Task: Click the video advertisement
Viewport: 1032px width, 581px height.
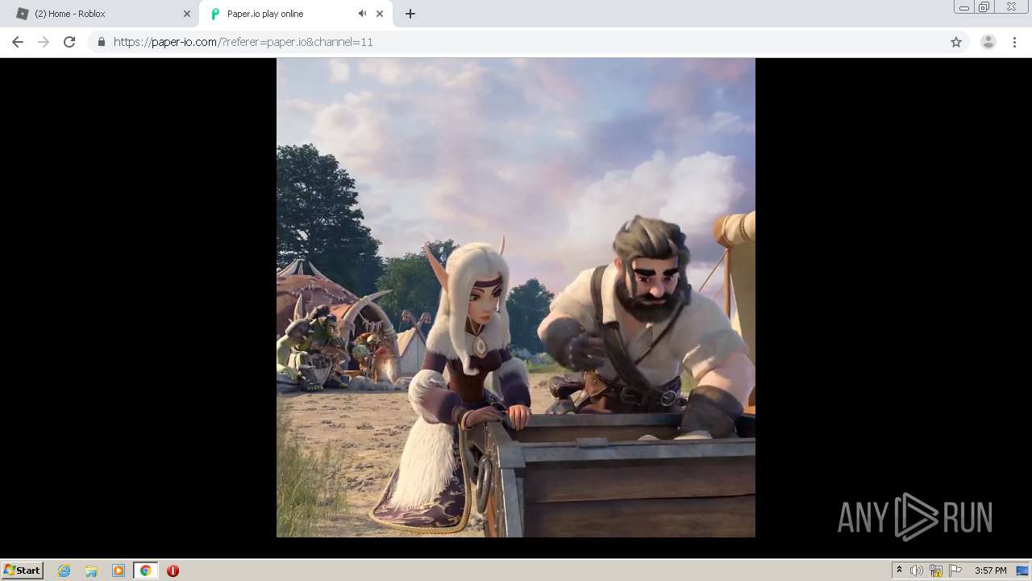Action: [516, 298]
